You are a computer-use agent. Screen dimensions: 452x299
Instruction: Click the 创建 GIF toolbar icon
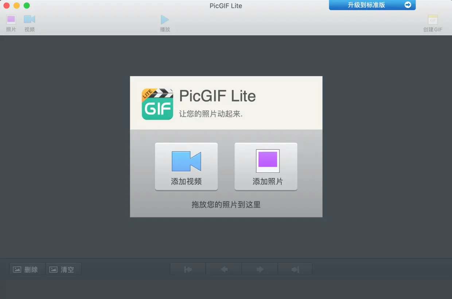tap(433, 23)
